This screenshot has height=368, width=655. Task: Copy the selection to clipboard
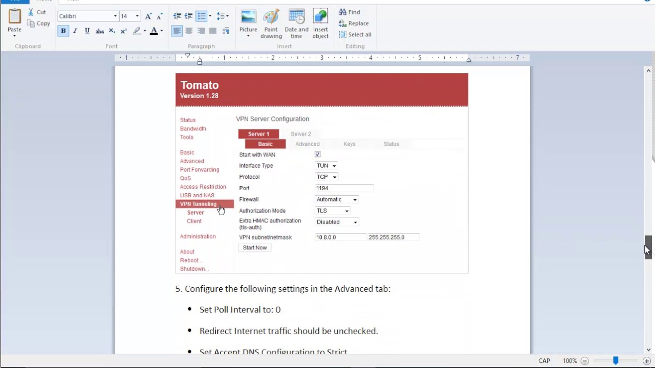(x=39, y=24)
